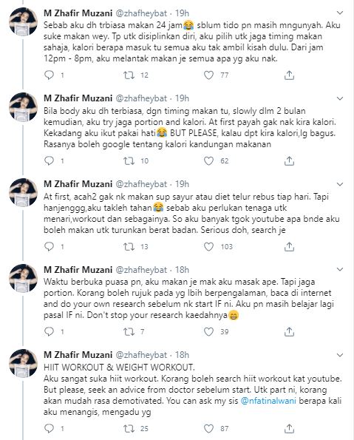Open @zhafheybat handle on first tweet
The height and width of the screenshot is (440, 354).
click(x=141, y=13)
